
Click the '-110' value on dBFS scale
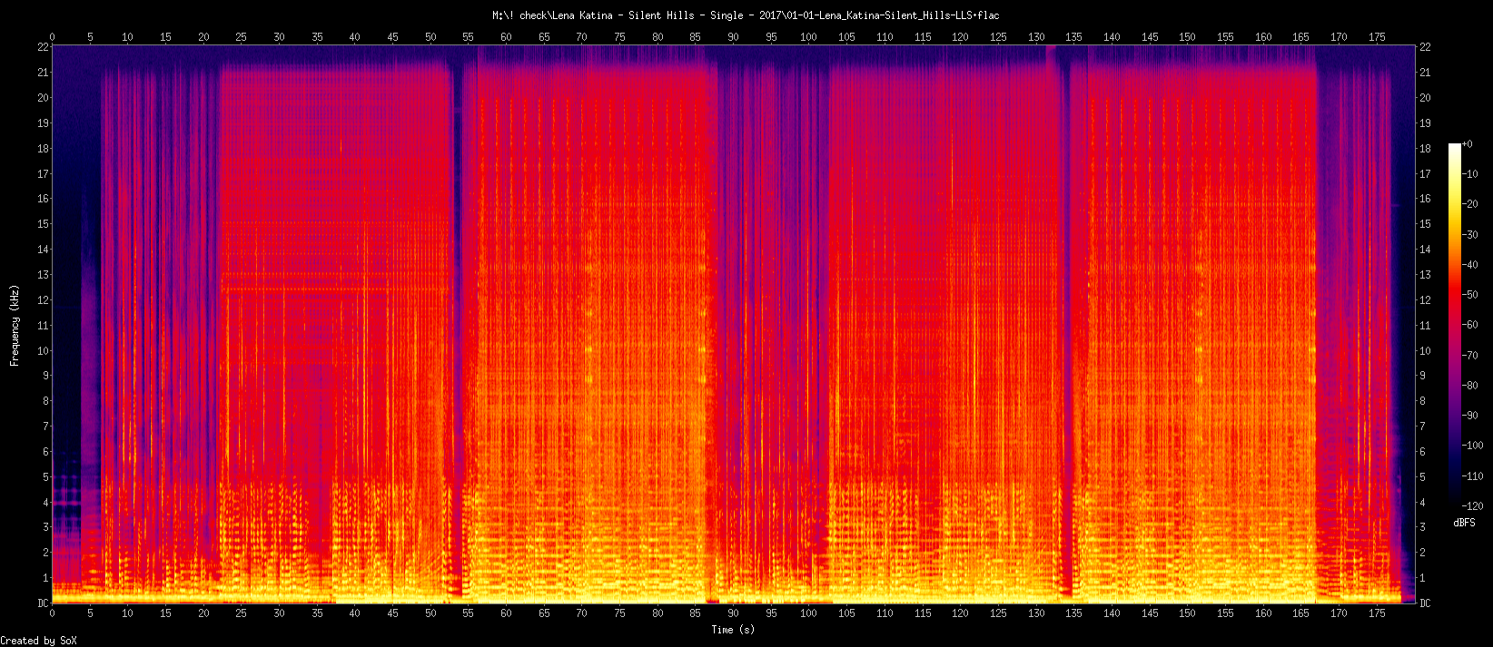tap(1472, 475)
